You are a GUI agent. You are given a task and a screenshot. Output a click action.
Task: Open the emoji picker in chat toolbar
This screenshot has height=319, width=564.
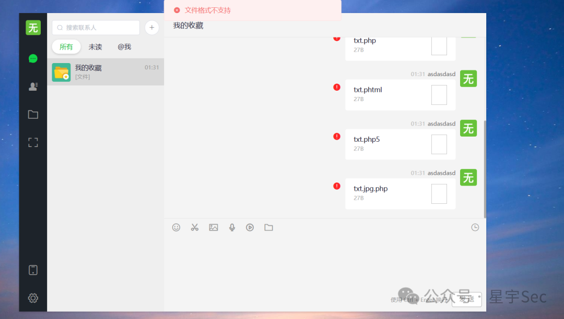coord(176,227)
